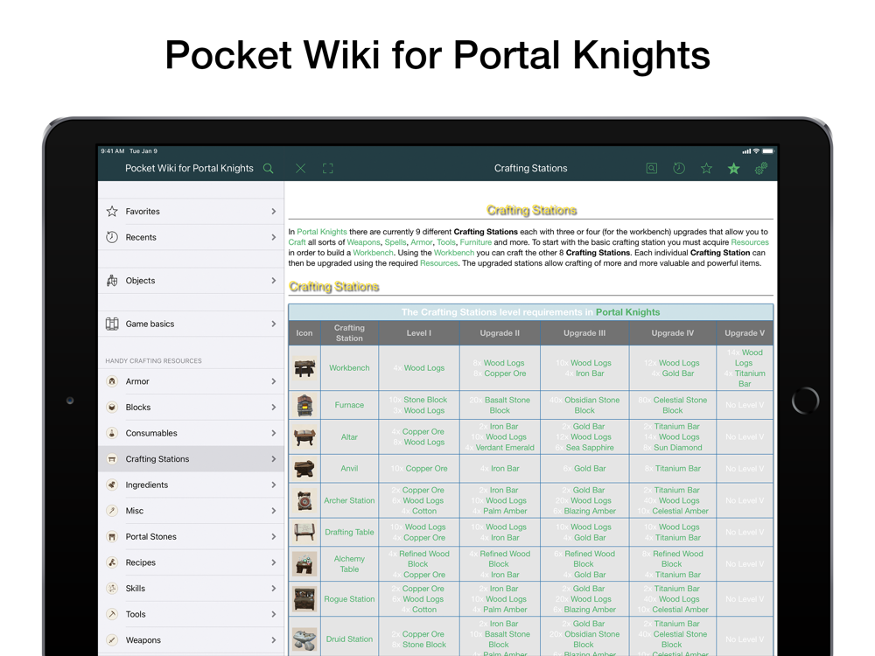Tap the filled star favorites icon

[734, 168]
